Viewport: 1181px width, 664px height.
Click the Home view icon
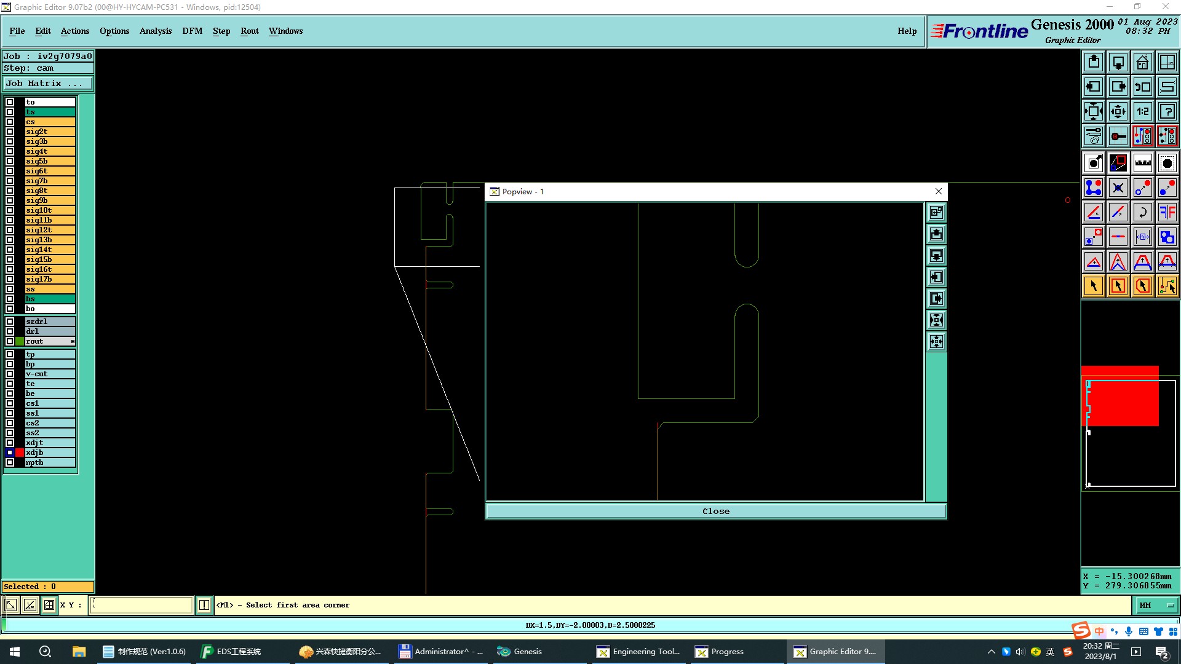pos(1142,62)
